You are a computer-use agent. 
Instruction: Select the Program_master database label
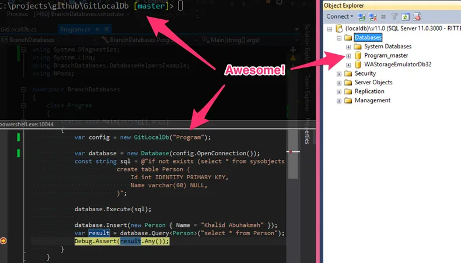point(386,55)
